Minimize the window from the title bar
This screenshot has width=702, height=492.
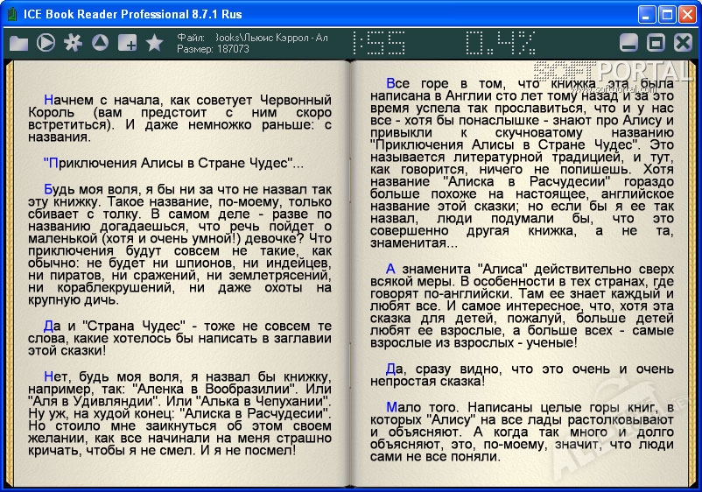pyautogui.click(x=645, y=14)
